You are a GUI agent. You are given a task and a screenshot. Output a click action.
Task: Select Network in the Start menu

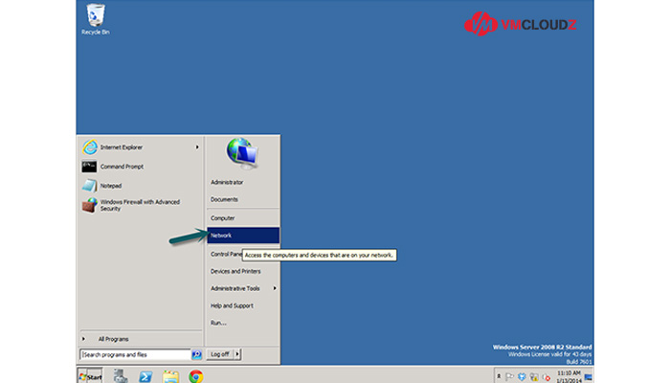[x=243, y=236]
